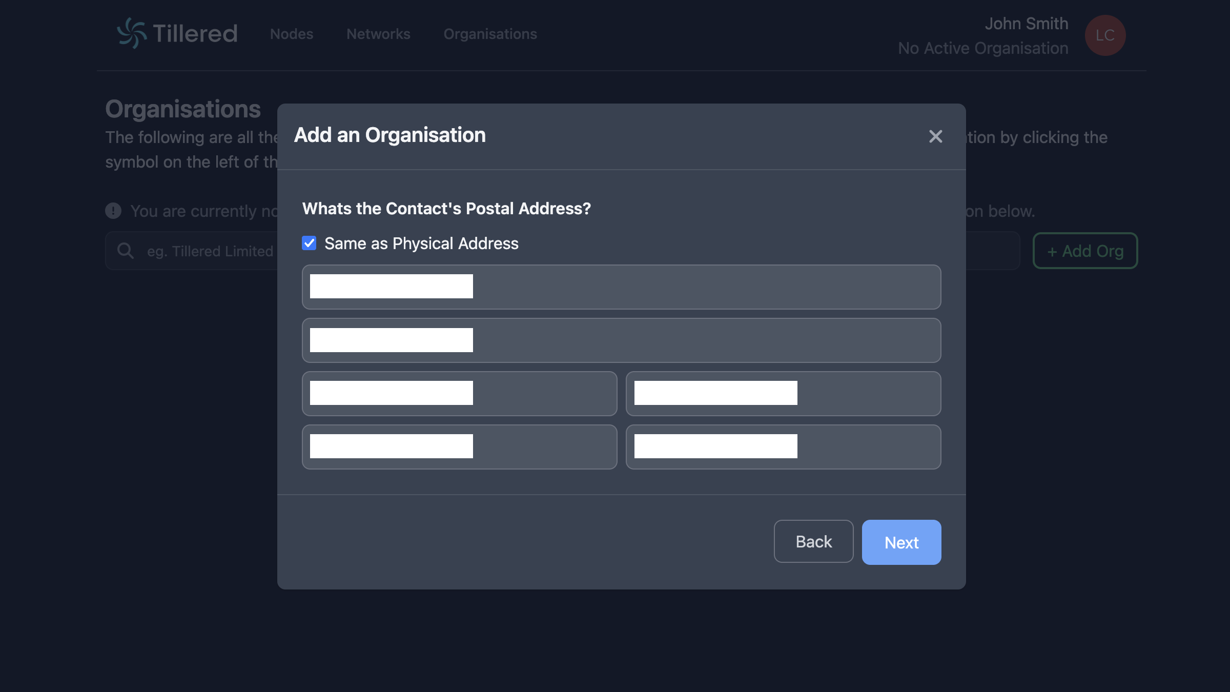Uncheck Same as Physical Address checkbox
The image size is (1230, 692).
tap(309, 243)
